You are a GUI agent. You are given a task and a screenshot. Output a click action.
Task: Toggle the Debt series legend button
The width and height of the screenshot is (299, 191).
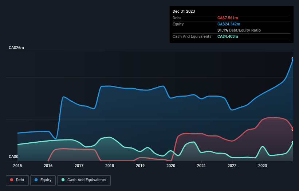[17, 180]
